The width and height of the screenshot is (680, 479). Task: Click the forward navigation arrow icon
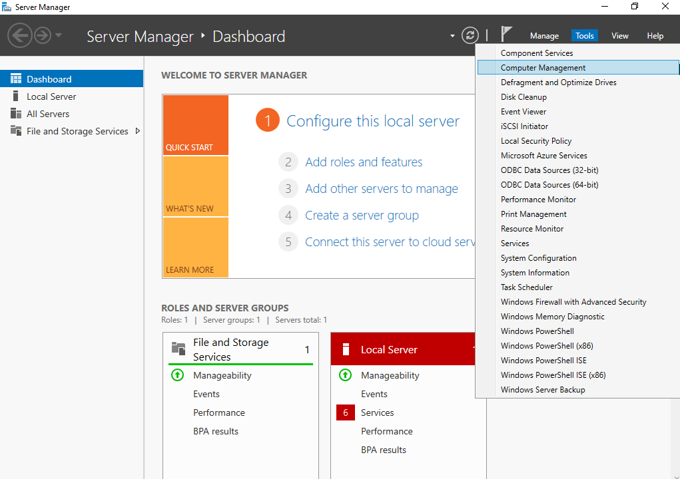(43, 35)
